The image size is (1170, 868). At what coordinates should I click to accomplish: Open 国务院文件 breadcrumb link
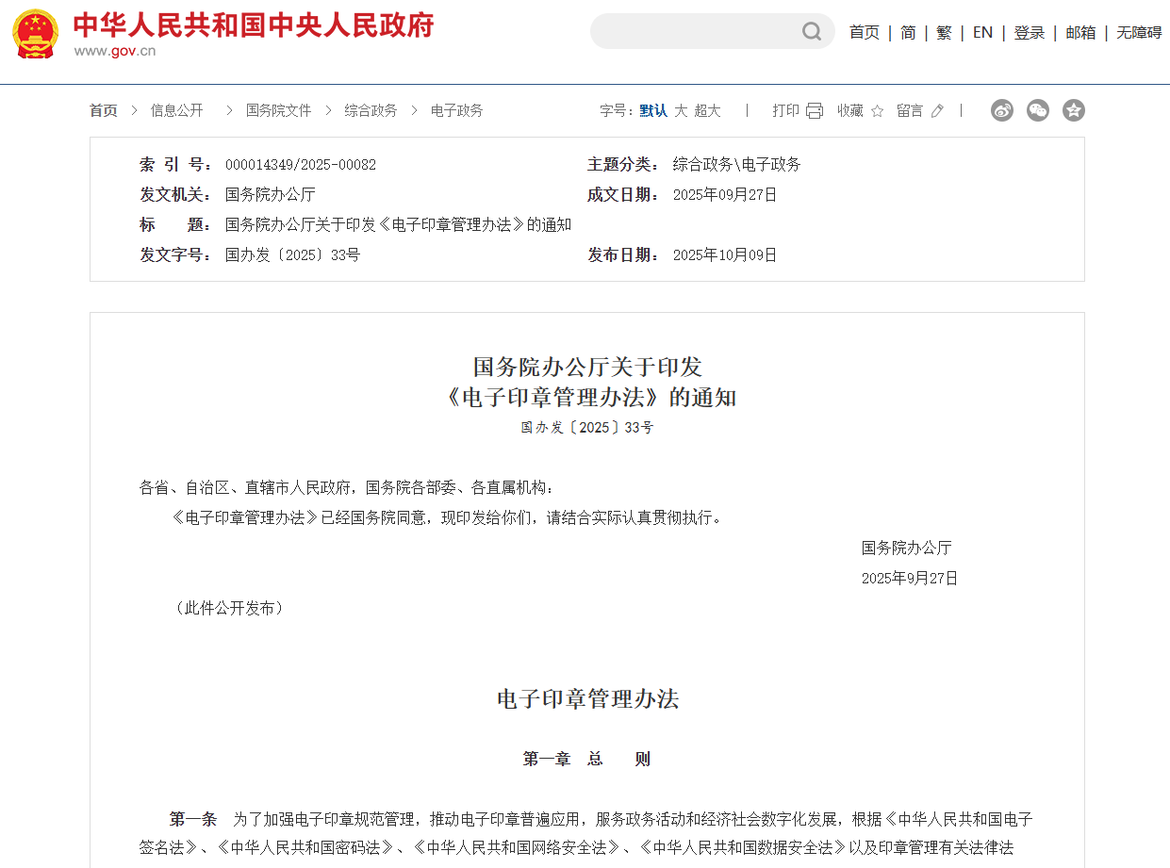pos(278,110)
